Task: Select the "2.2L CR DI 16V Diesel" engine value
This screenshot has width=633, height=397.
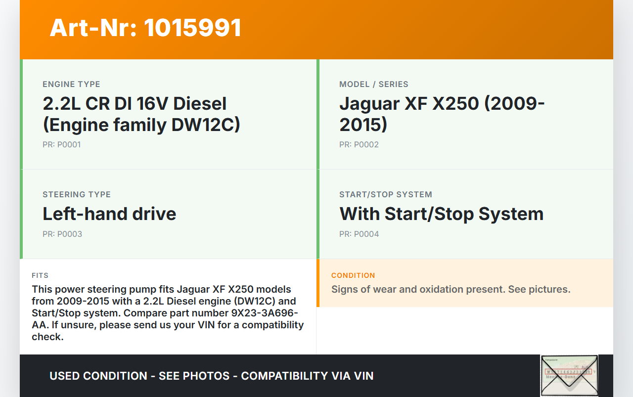Action: pos(141,114)
